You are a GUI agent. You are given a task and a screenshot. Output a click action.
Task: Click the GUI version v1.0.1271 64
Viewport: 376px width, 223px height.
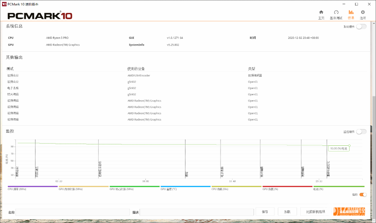tap(175, 38)
